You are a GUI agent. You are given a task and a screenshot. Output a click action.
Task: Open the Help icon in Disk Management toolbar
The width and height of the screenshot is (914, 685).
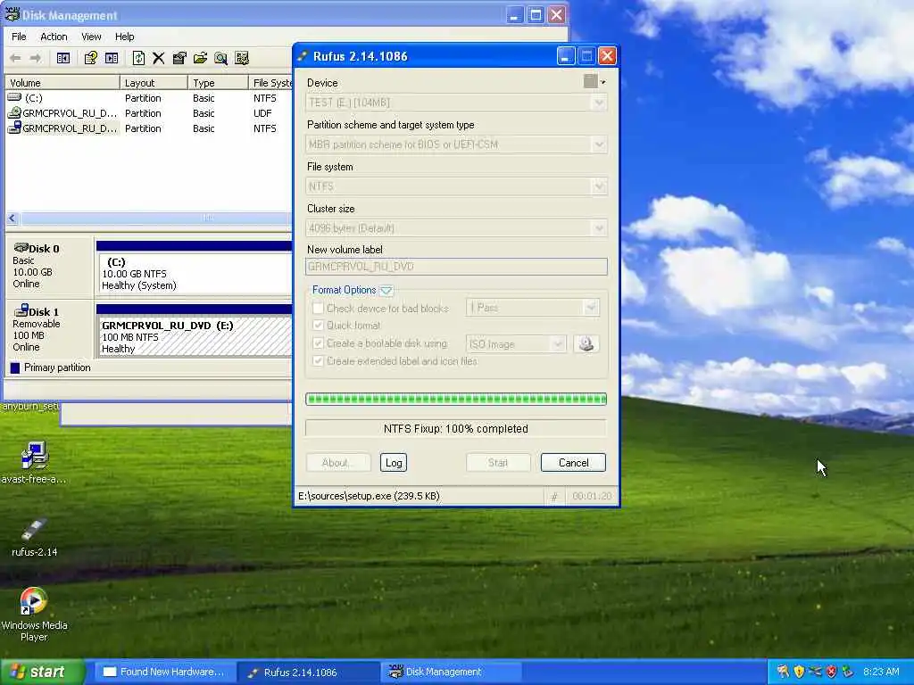click(90, 58)
